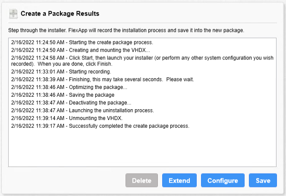Click the Saving the package log entry
Image resolution: width=286 pixels, height=196 pixels.
(63, 95)
